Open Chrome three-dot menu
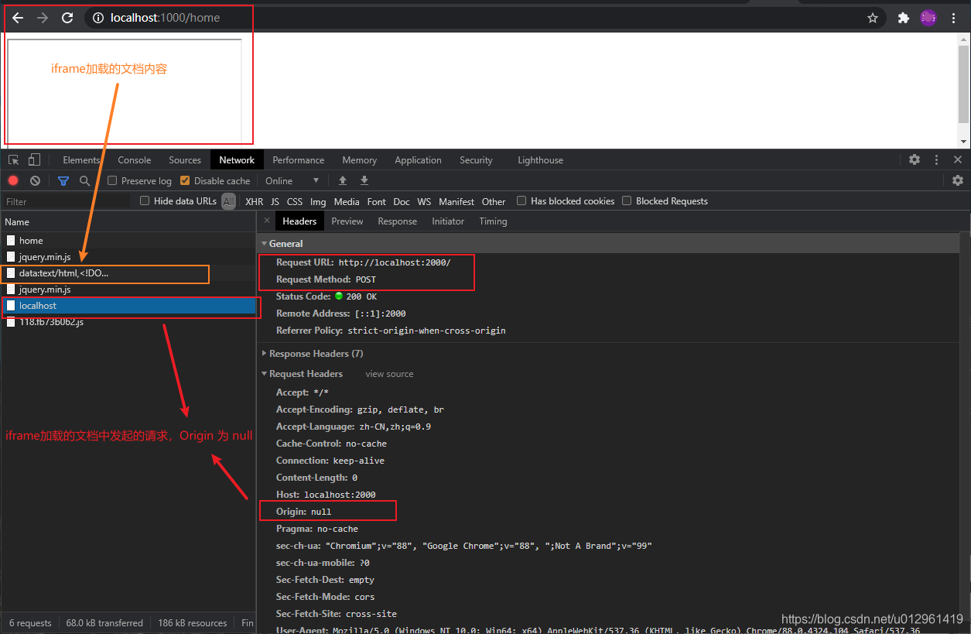 click(953, 18)
